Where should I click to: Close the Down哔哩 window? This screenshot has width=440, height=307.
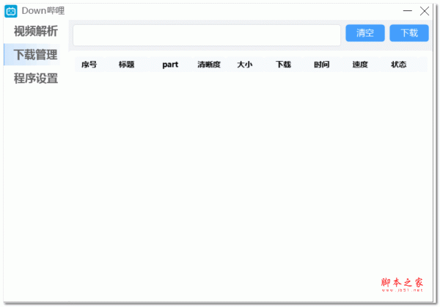point(425,11)
